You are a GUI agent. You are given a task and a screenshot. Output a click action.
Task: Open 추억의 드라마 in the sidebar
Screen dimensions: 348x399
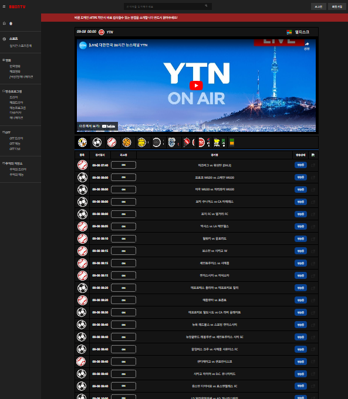(18, 169)
